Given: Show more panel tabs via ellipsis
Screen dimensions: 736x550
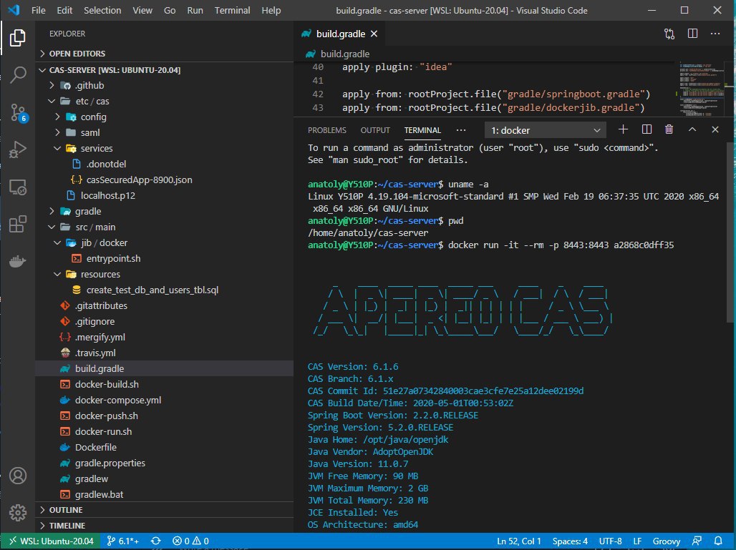Looking at the screenshot, I should pyautogui.click(x=461, y=130).
